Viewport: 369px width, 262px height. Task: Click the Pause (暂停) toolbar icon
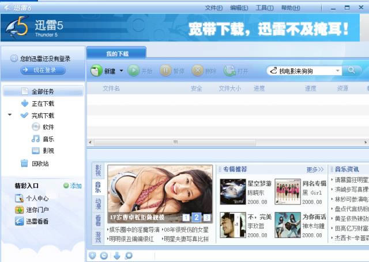(x=165, y=70)
